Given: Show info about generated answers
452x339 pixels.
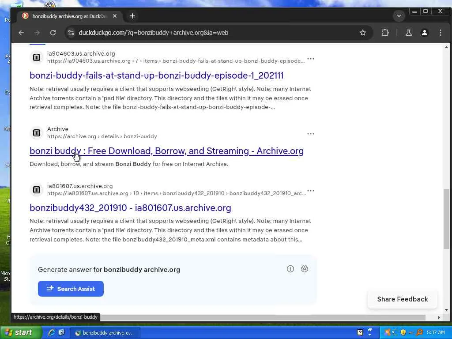Looking at the screenshot, I should [290, 269].
